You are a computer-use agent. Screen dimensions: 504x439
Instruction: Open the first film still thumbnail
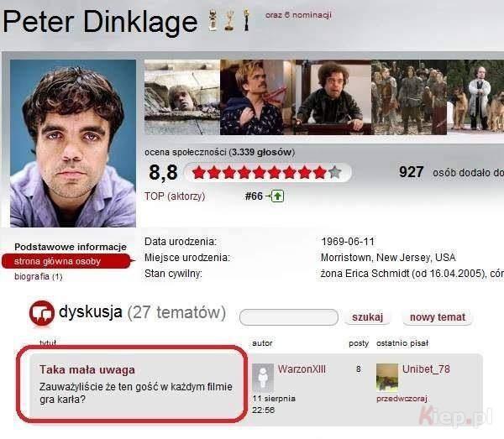tap(182, 97)
